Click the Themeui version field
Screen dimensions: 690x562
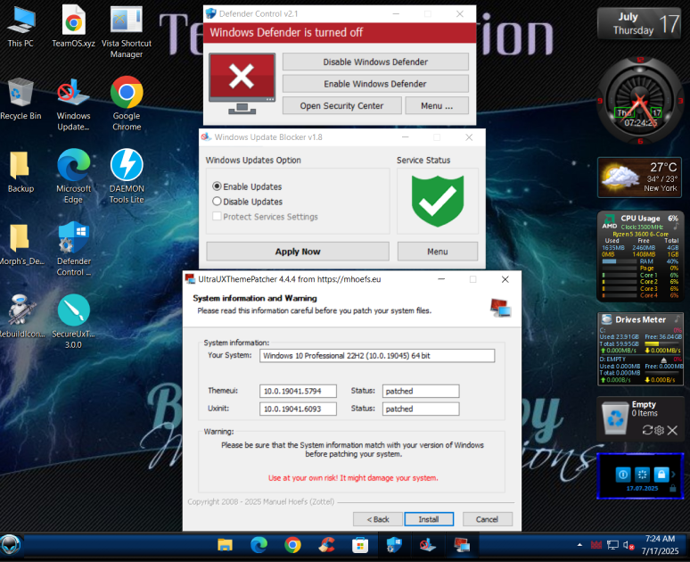(x=298, y=391)
